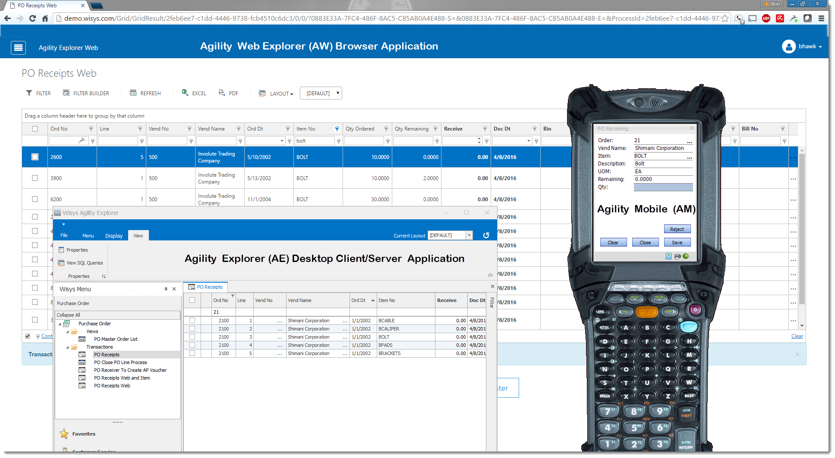This screenshot has height=458, width=835.
Task: Go to browser home page icon
Action: 45,19
